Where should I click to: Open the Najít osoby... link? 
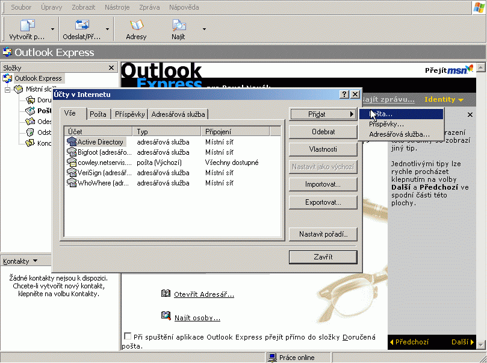pos(197,318)
